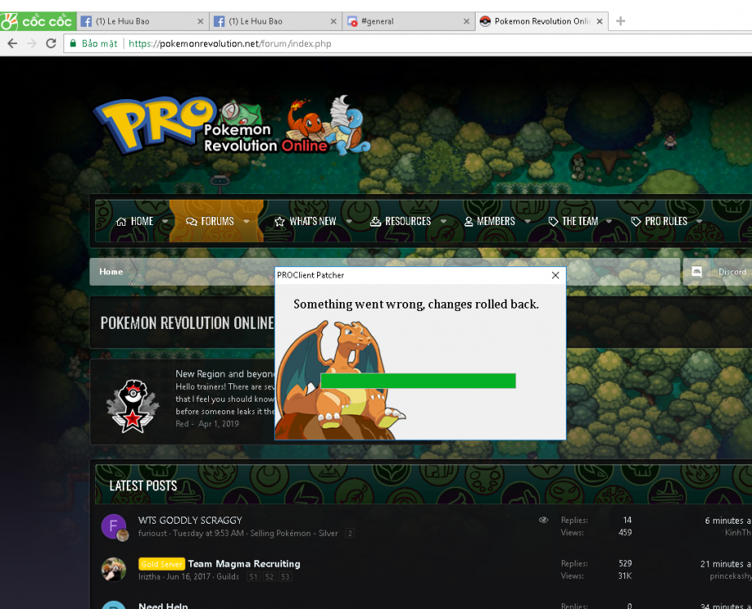
Task: Open the Team Magma Recruiting thread
Action: point(244,564)
